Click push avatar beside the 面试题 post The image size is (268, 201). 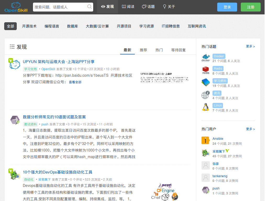[15, 120]
